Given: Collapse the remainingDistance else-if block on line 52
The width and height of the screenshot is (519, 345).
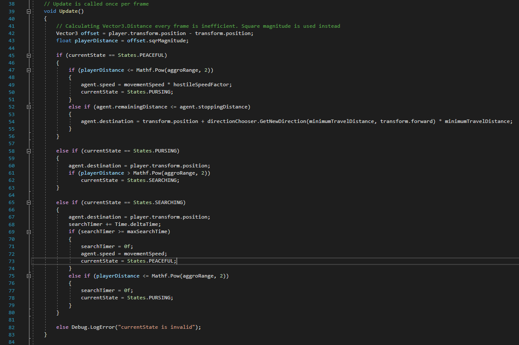Looking at the screenshot, I should (x=29, y=106).
